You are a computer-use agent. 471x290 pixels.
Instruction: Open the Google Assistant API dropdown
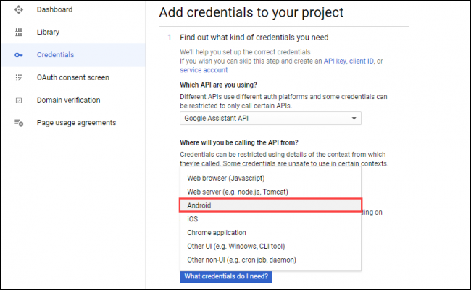click(270, 119)
